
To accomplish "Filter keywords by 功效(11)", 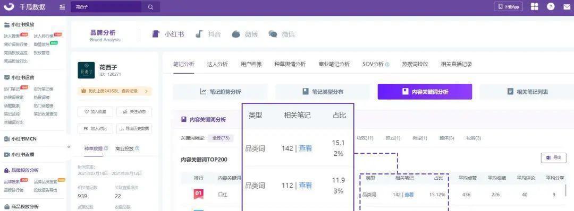I will click(365, 138).
